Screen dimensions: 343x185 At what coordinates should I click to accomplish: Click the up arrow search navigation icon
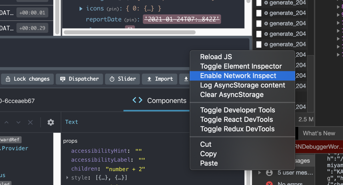(x=7, y=122)
